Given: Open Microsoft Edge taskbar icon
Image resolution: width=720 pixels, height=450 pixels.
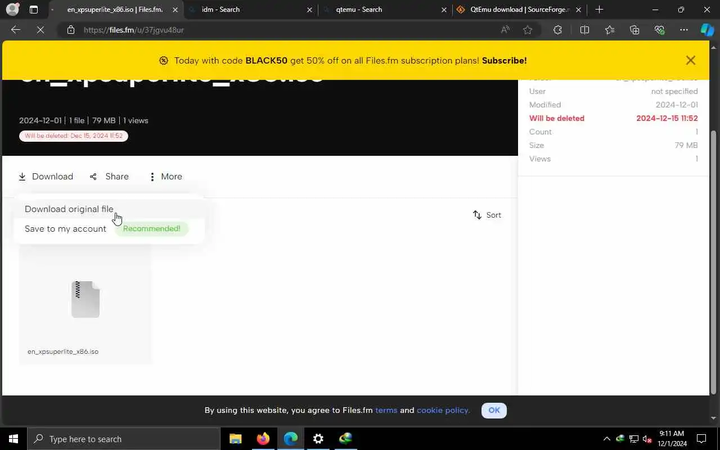Looking at the screenshot, I should (290, 439).
